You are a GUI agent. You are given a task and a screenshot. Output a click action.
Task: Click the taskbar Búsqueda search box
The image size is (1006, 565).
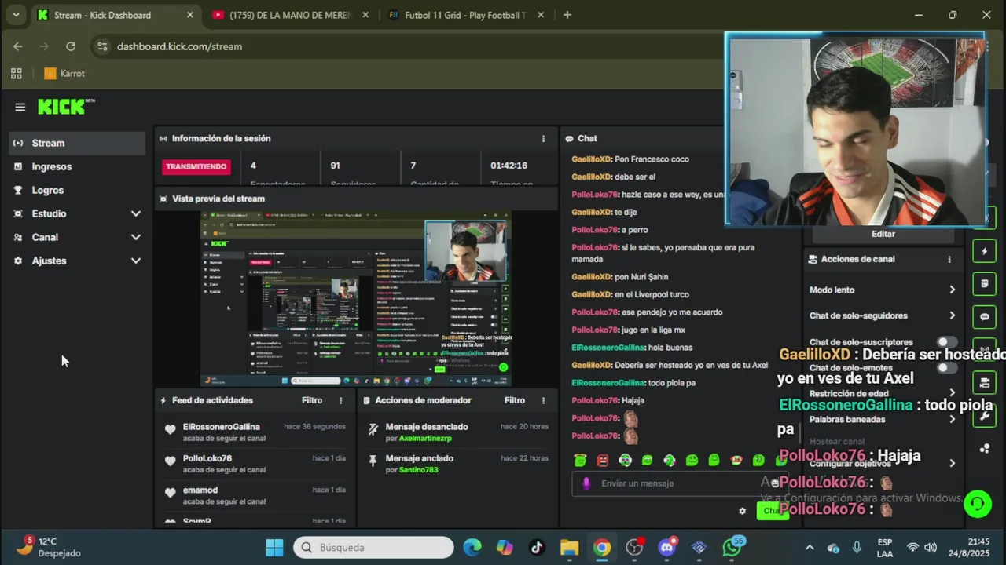pyautogui.click(x=373, y=547)
